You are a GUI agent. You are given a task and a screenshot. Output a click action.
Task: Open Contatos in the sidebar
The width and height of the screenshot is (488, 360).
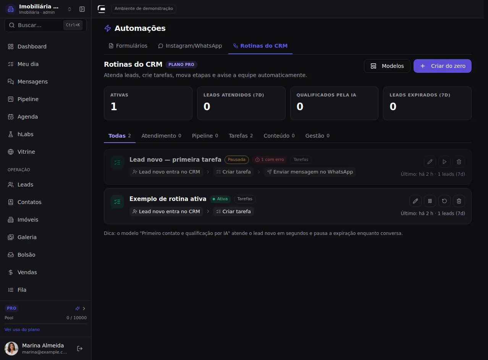pos(46,202)
